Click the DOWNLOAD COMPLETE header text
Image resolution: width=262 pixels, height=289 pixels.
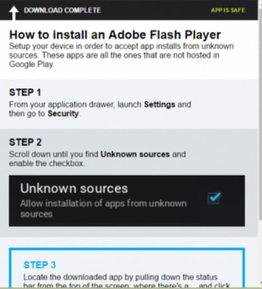(63, 10)
